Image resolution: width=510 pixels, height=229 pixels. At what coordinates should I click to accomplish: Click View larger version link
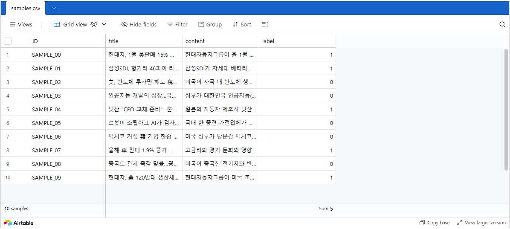(x=481, y=223)
